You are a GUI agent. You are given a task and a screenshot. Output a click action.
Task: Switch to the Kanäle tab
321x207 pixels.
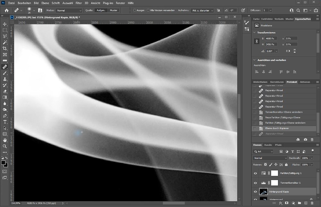(x=268, y=145)
